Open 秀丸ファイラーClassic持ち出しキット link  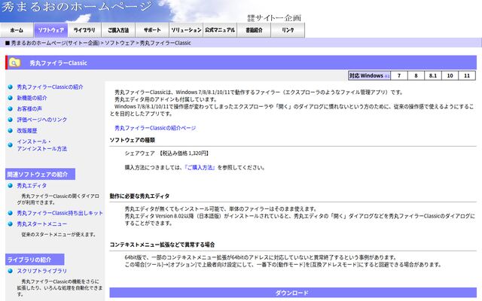[x=60, y=213]
